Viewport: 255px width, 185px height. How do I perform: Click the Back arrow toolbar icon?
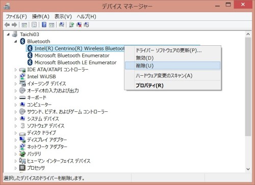[x=7, y=25]
